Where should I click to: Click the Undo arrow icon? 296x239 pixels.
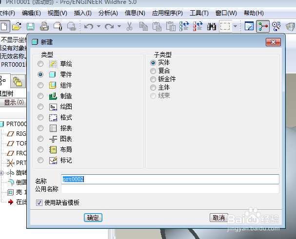point(89,26)
